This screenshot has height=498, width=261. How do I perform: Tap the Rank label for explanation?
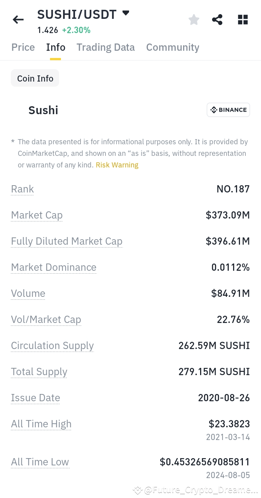click(x=22, y=189)
